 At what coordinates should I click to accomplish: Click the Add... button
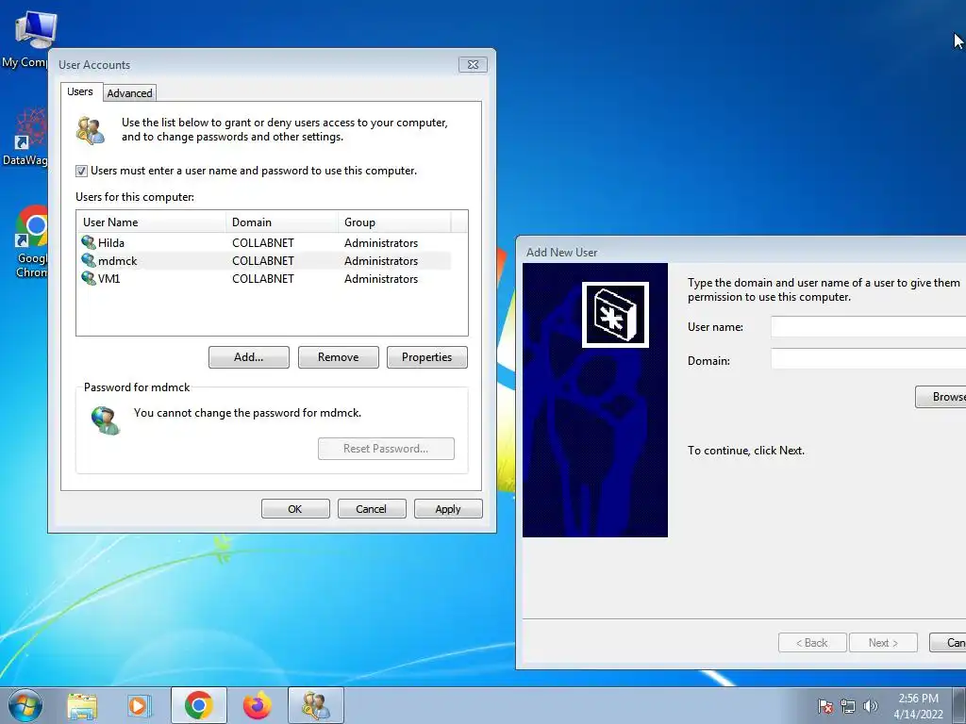pos(249,357)
